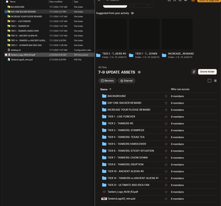Click the desktop.ini file icon in Explorer

point(9,50)
